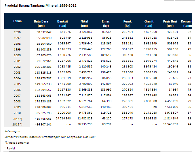Click the table title Produksi Barang Tambang Mineral
The image size is (196, 152).
coord(41,5)
